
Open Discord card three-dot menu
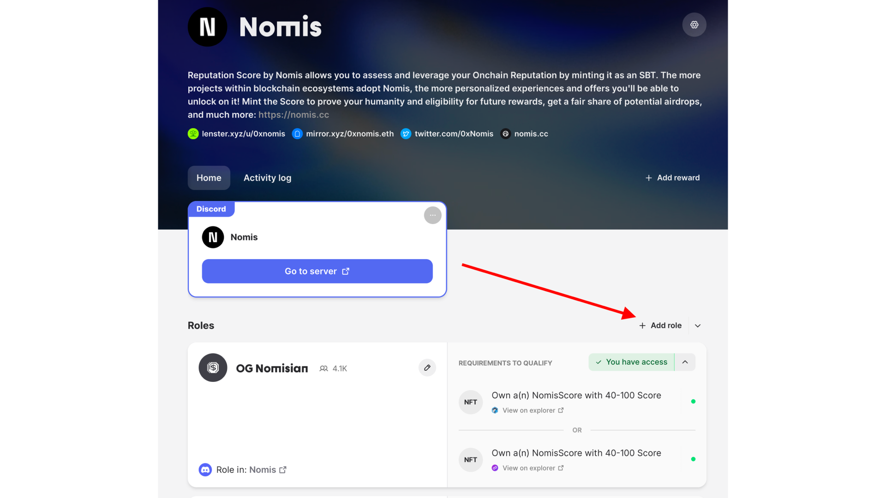[432, 215]
